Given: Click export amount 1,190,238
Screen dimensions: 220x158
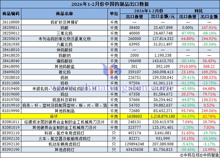Looking at the screenshot, I should 163,55.
